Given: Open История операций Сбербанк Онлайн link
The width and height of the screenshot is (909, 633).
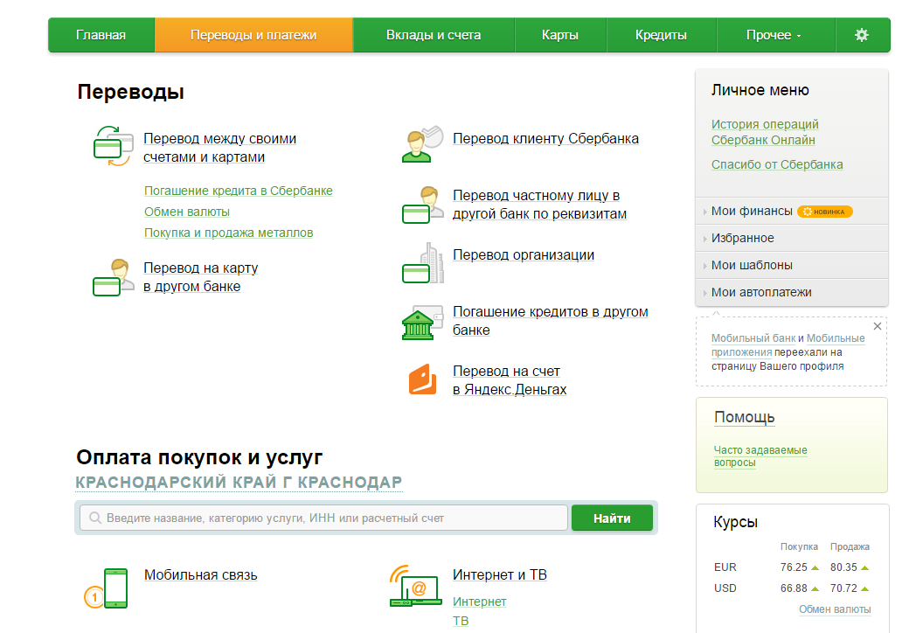Looking at the screenshot, I should 765,132.
